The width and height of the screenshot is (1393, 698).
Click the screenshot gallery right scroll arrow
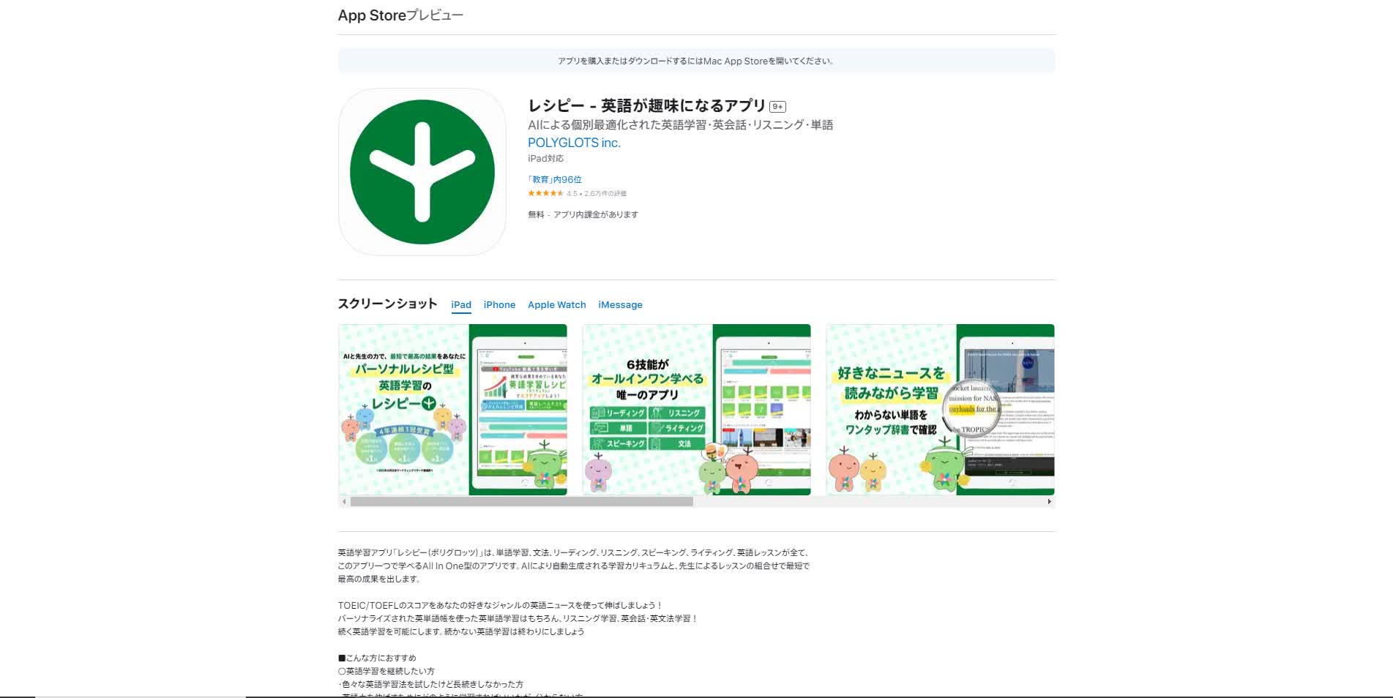click(1049, 502)
